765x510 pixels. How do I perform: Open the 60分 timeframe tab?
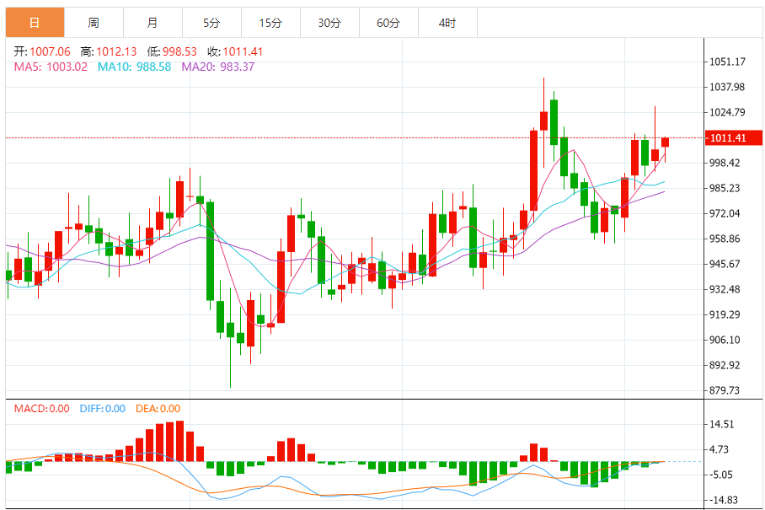click(x=389, y=23)
